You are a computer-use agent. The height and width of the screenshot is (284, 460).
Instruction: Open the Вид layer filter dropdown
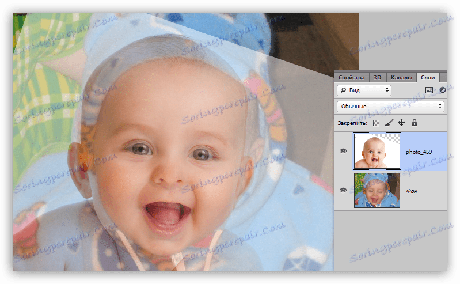pos(364,90)
